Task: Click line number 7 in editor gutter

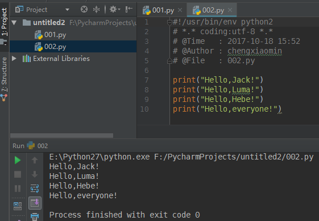Action: coord(147,80)
